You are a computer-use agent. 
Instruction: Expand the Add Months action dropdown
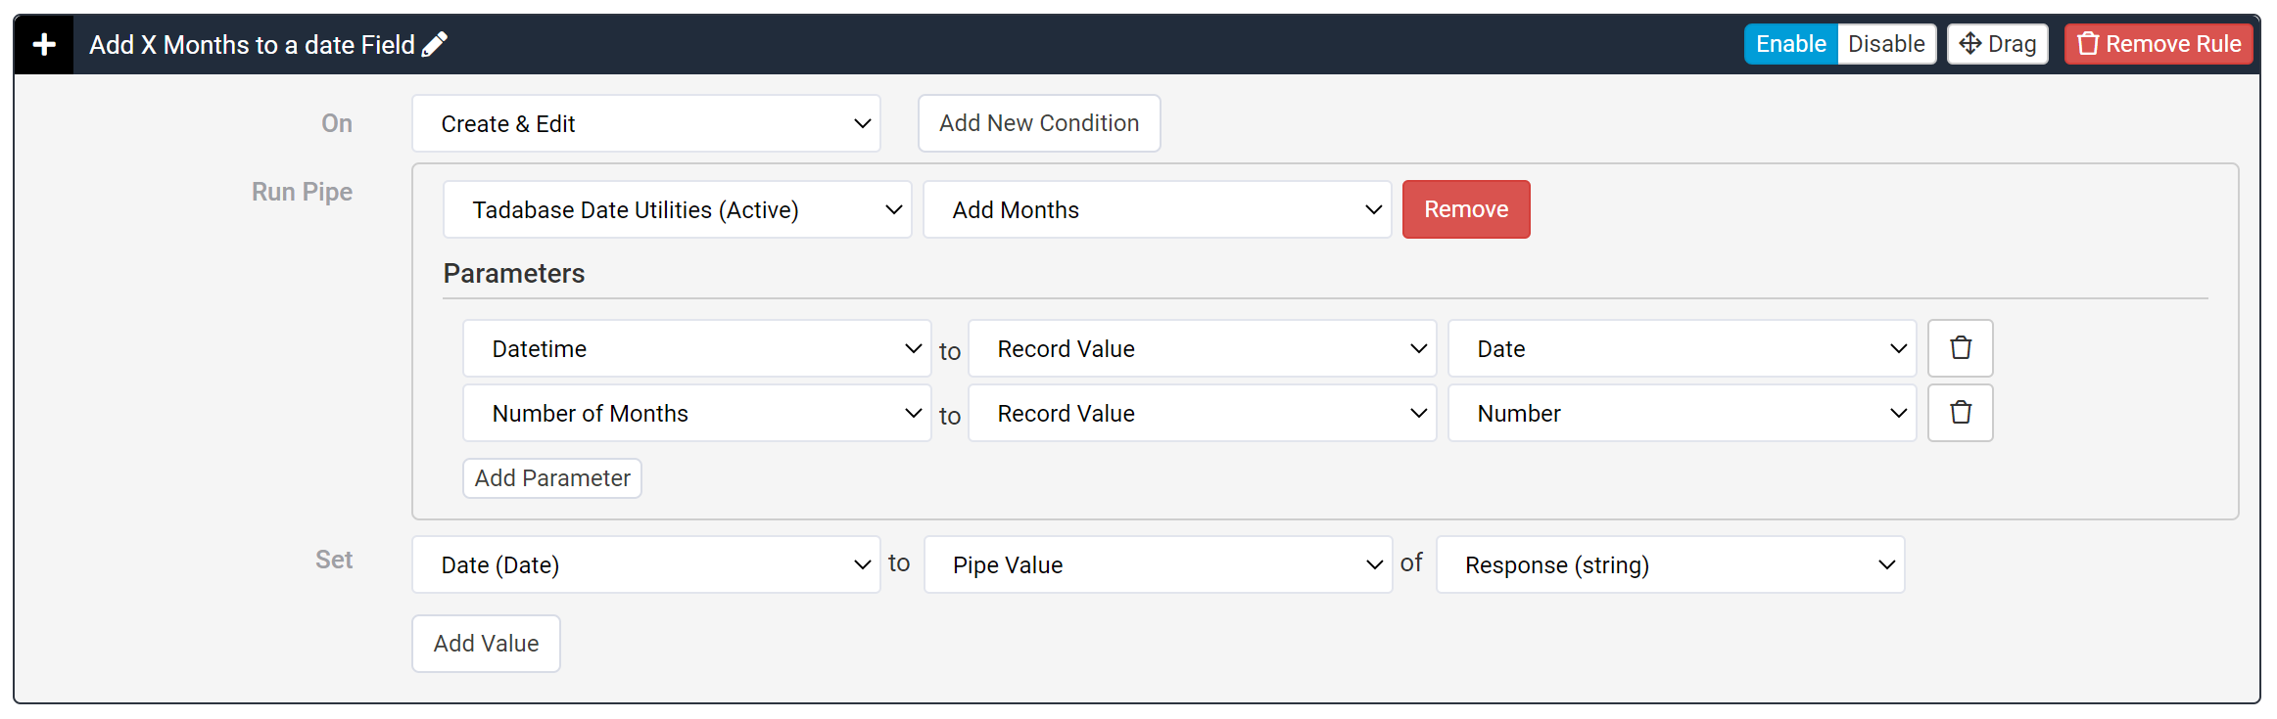(x=1157, y=210)
